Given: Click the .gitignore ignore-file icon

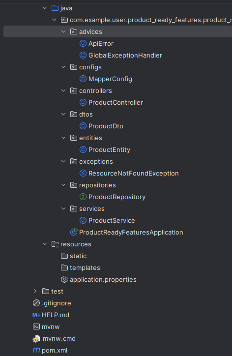Looking at the screenshot, I should (x=36, y=303).
